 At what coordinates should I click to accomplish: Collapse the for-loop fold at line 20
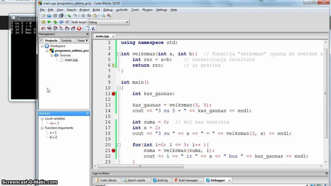pos(119,145)
